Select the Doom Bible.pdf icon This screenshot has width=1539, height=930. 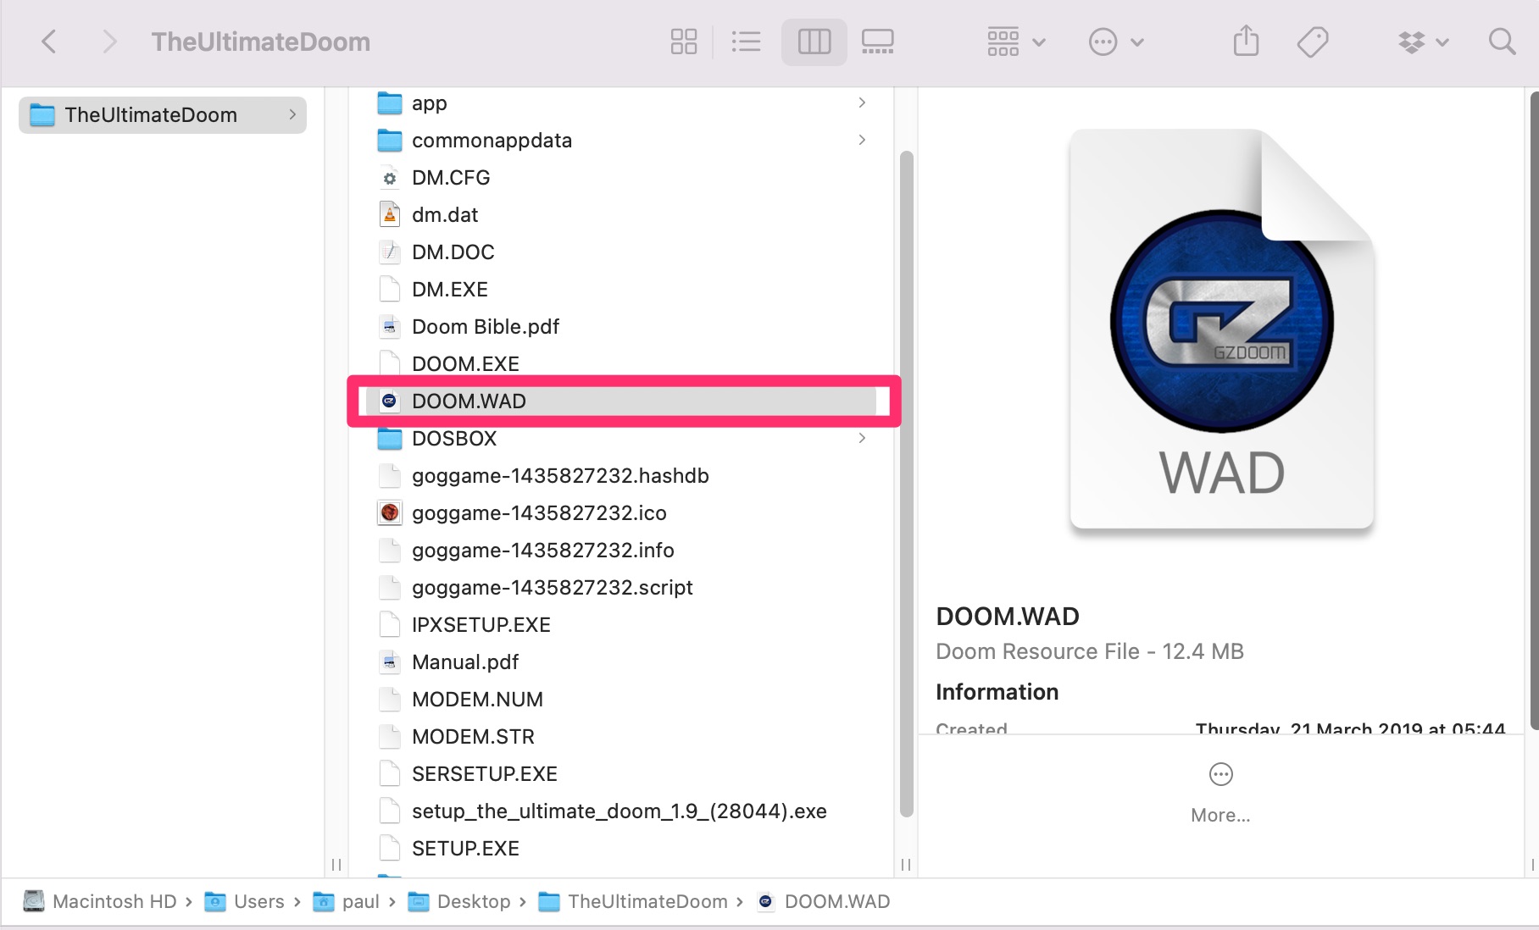pos(389,326)
